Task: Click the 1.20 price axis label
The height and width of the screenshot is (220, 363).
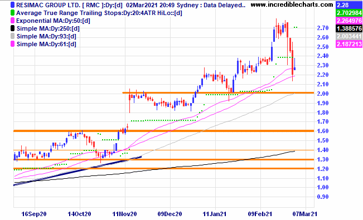Action: (x=323, y=169)
